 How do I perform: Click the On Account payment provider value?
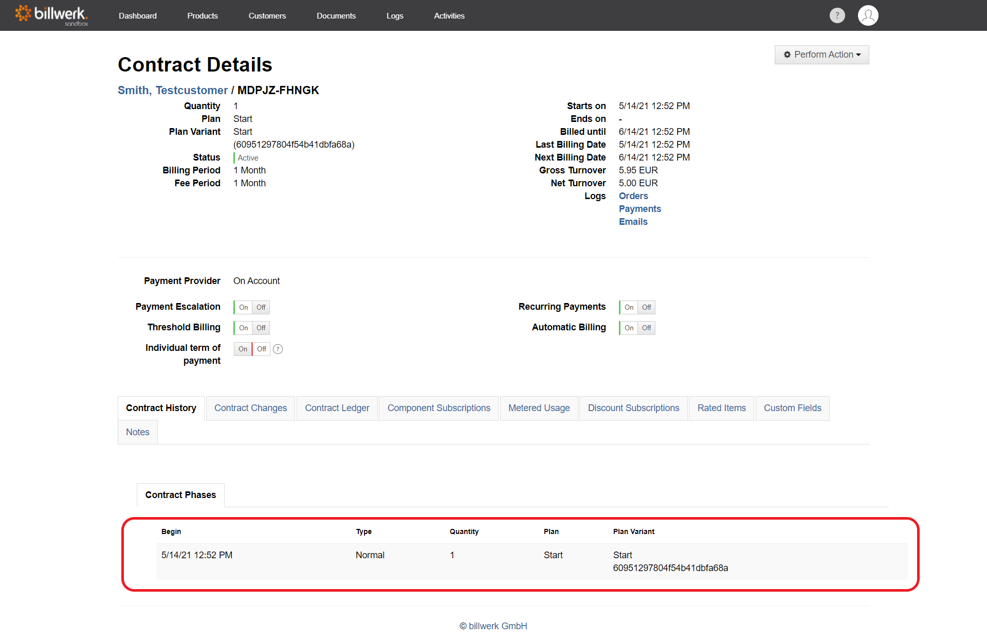pyautogui.click(x=257, y=281)
